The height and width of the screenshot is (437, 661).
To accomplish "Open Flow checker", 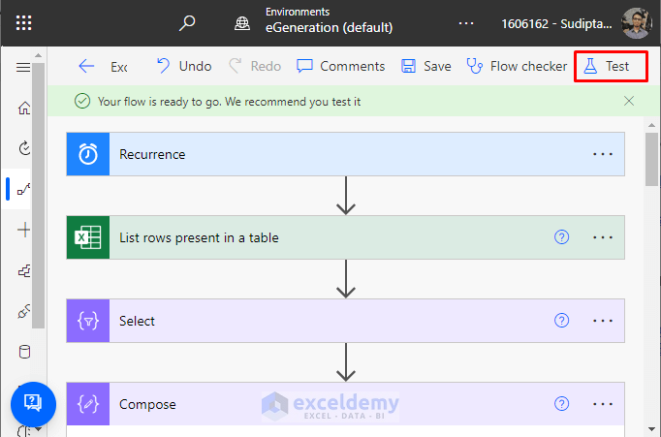I will click(517, 66).
